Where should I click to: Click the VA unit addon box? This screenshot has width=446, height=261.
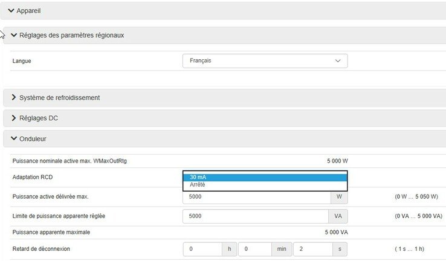coord(338,216)
